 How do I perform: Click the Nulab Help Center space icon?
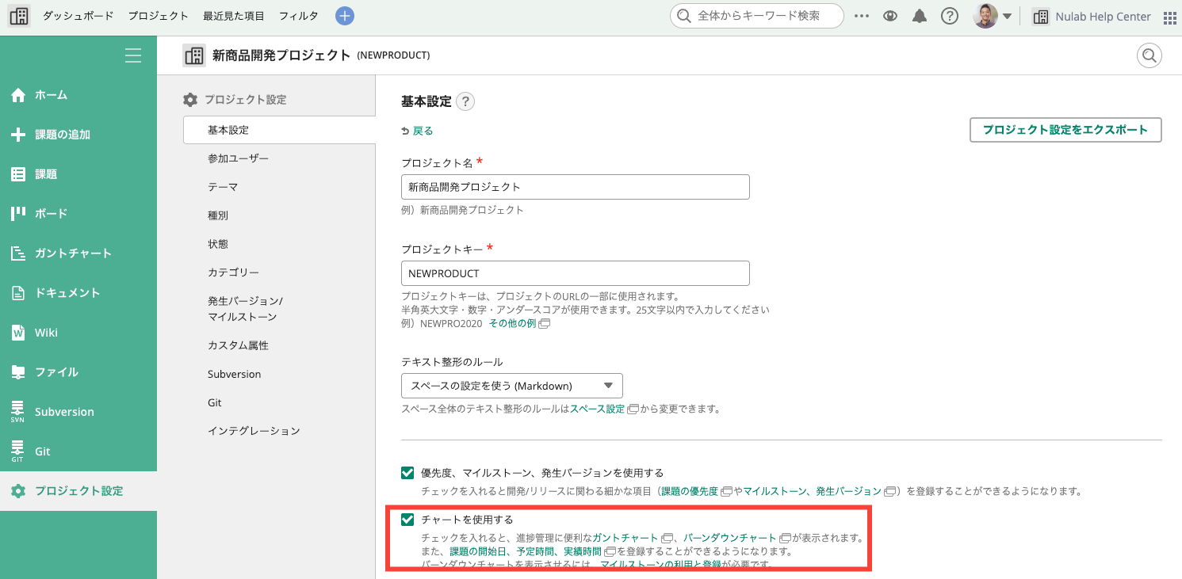(x=1041, y=17)
